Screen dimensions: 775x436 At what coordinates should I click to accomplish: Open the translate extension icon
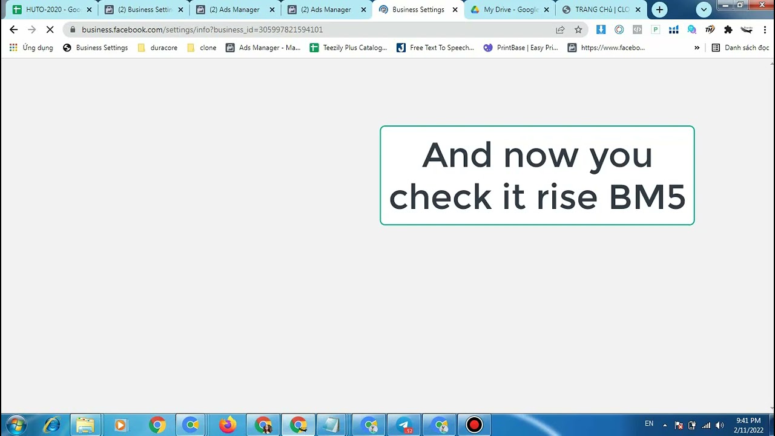691,30
